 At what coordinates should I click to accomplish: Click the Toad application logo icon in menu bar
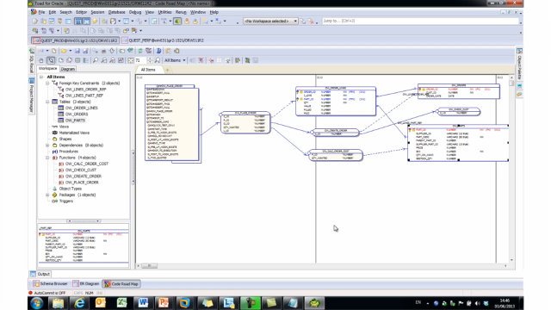(x=34, y=12)
